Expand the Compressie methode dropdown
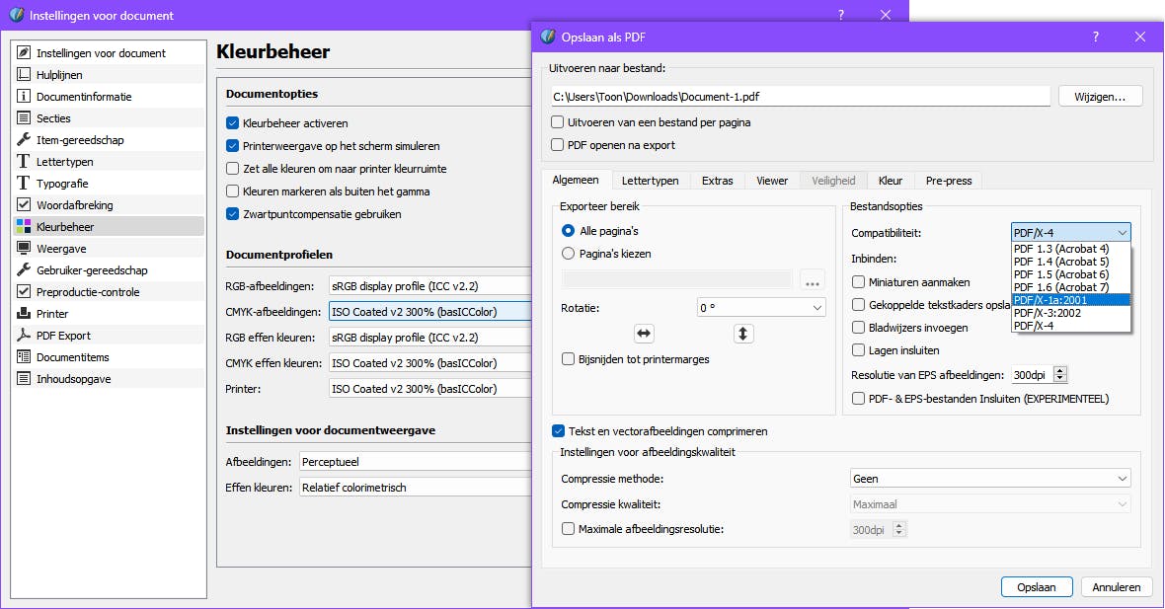1165x609 pixels. 990,479
